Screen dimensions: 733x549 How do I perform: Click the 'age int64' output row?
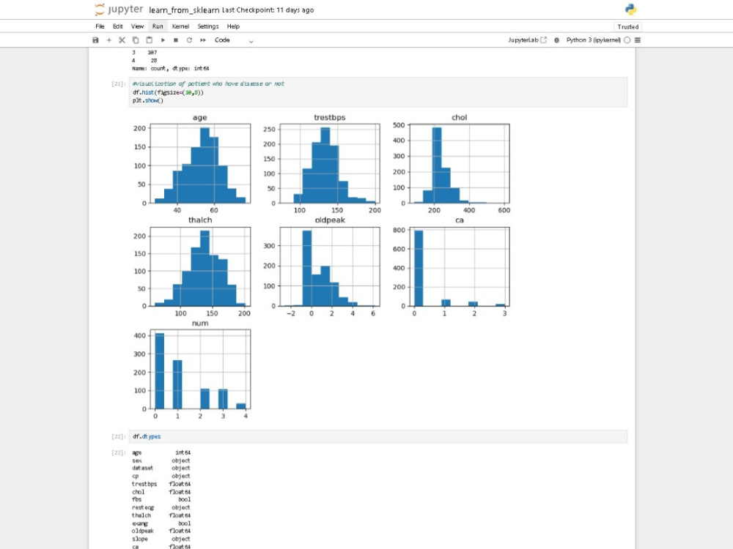tap(161, 452)
